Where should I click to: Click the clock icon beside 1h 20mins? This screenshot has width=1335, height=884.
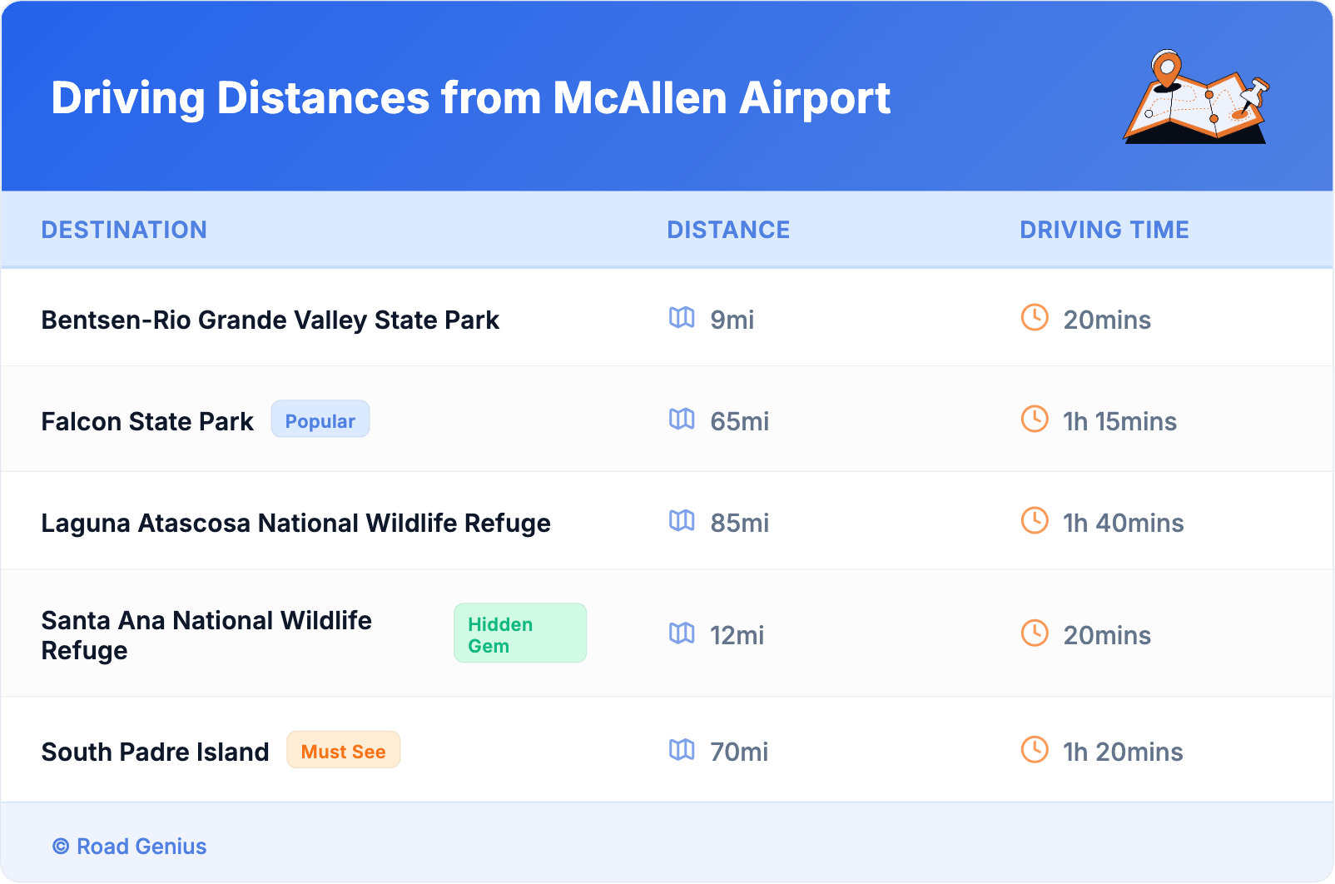tap(1035, 749)
